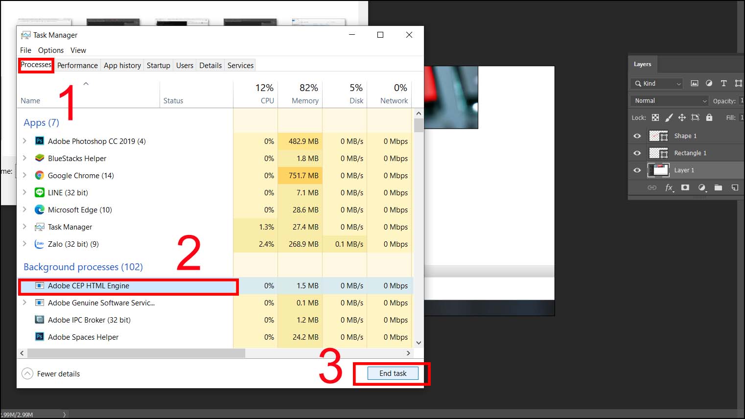Click the Layer 1 thumbnail
This screenshot has height=419, width=745.
(658, 170)
